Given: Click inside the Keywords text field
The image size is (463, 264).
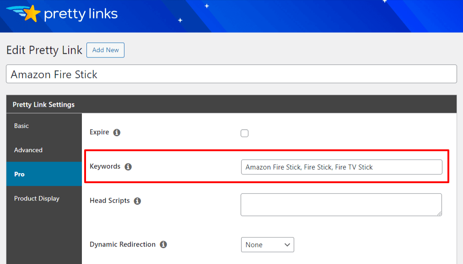Looking at the screenshot, I should [341, 167].
